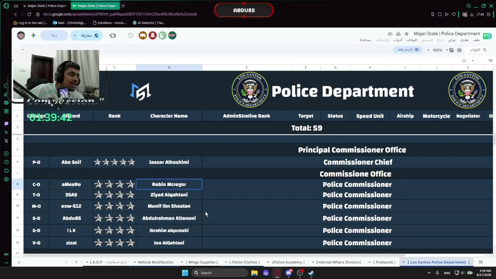Screen dimensions: 496x279
Task: Click the Total: 59 cell
Action: tap(307, 128)
